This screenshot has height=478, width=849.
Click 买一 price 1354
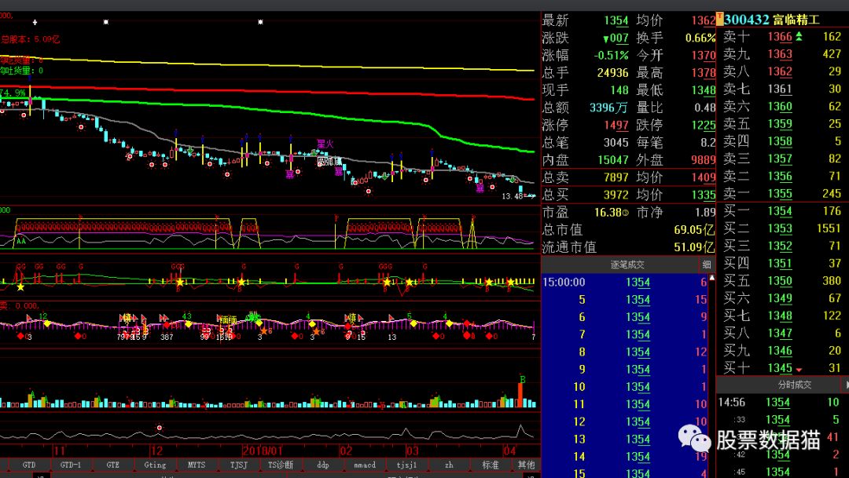pyautogui.click(x=780, y=211)
